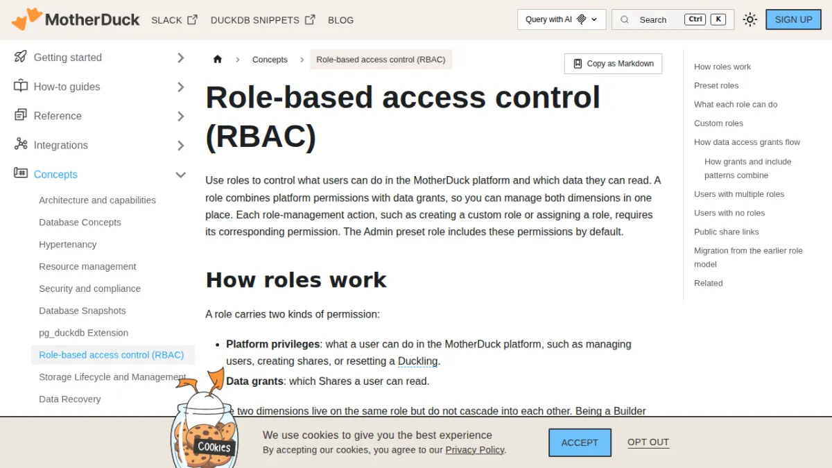Open Database Snapshots page

click(83, 311)
